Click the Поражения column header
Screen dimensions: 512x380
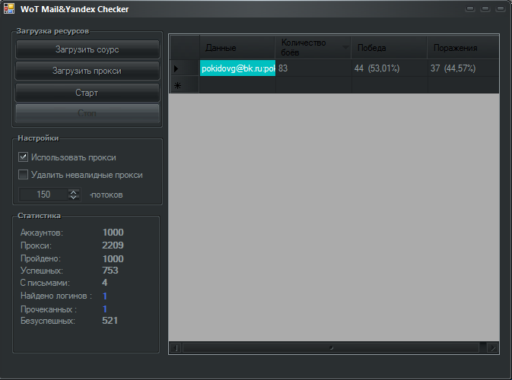(463, 48)
